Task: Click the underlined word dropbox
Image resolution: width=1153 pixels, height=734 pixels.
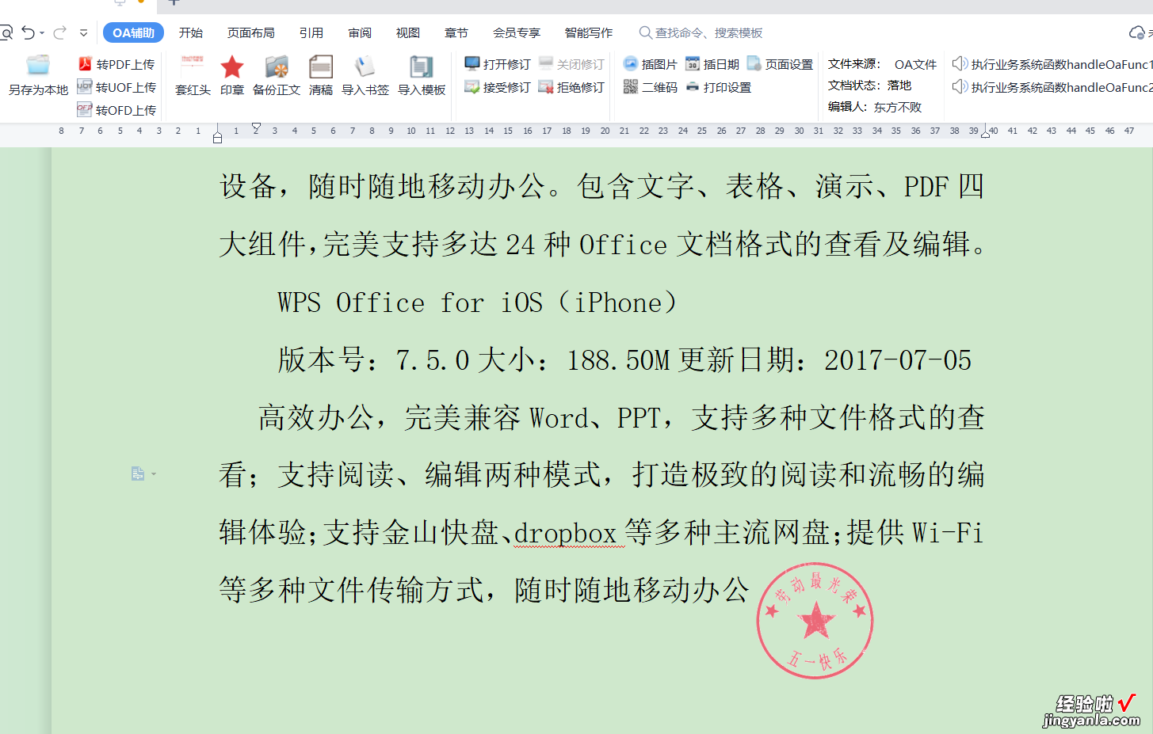Action: [x=565, y=533]
